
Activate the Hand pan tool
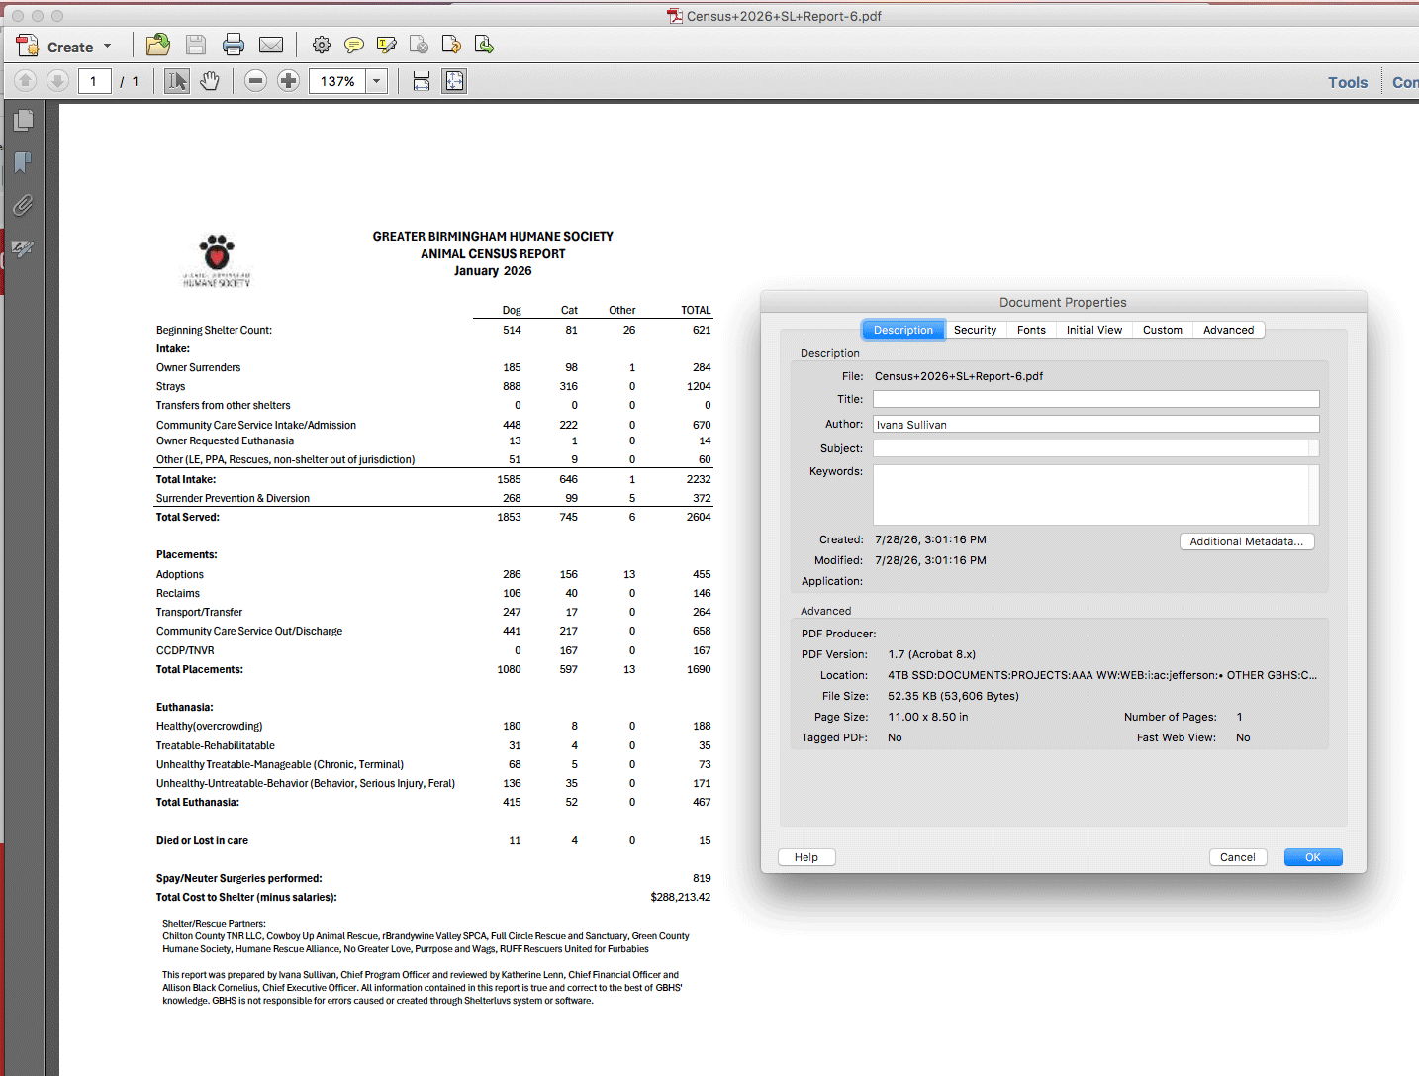point(210,81)
